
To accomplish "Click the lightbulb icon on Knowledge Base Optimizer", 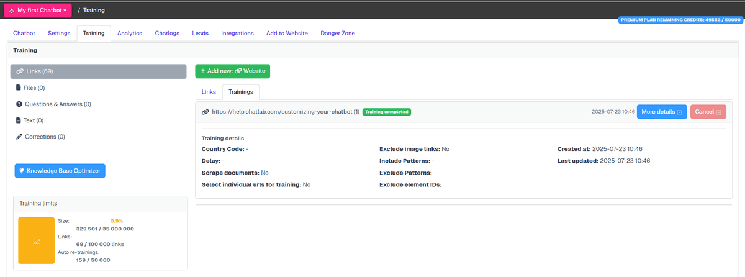I will pyautogui.click(x=22, y=171).
